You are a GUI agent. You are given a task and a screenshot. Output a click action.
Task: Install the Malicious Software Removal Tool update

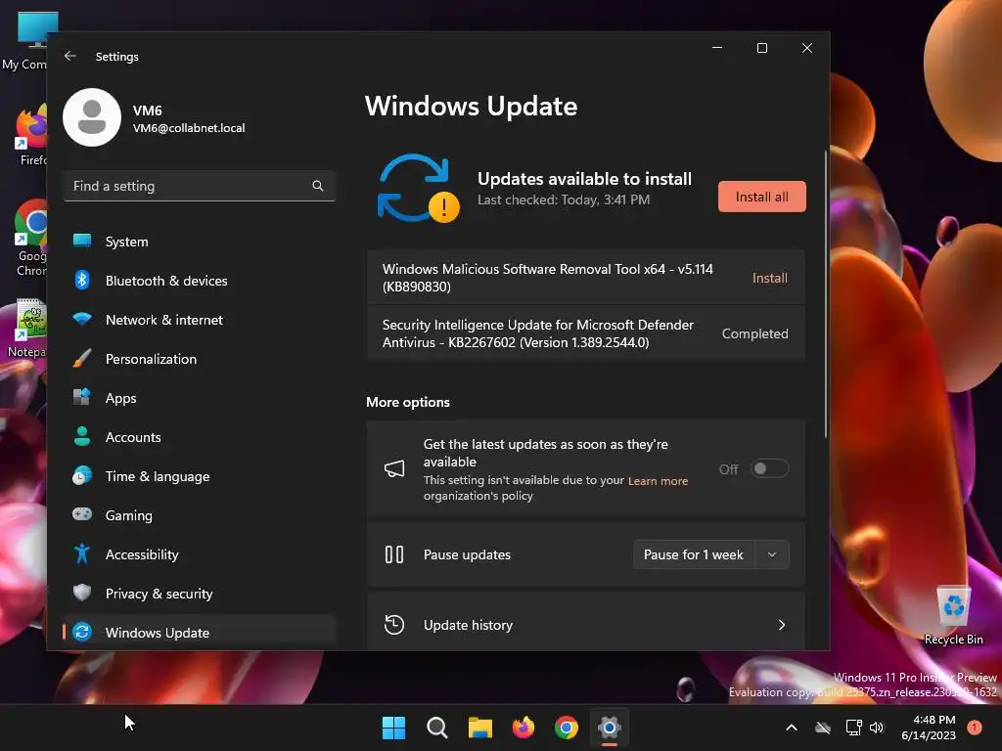[769, 278]
